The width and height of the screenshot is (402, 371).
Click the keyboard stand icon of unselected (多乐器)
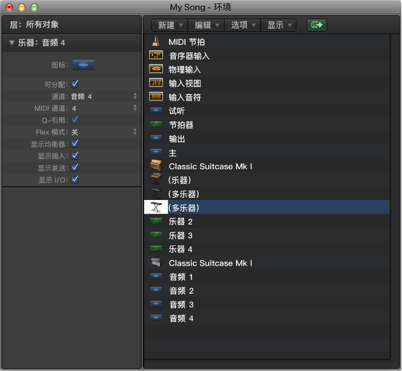[156, 193]
